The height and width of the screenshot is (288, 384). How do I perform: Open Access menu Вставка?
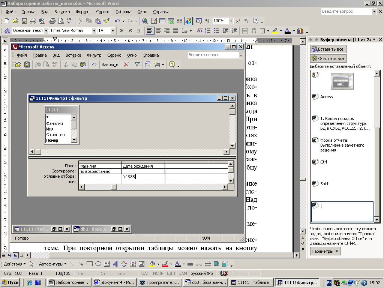(73, 55)
